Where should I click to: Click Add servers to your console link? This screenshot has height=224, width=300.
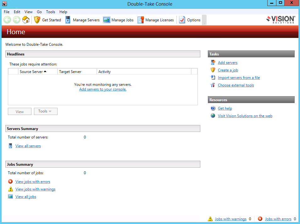coord(103,89)
